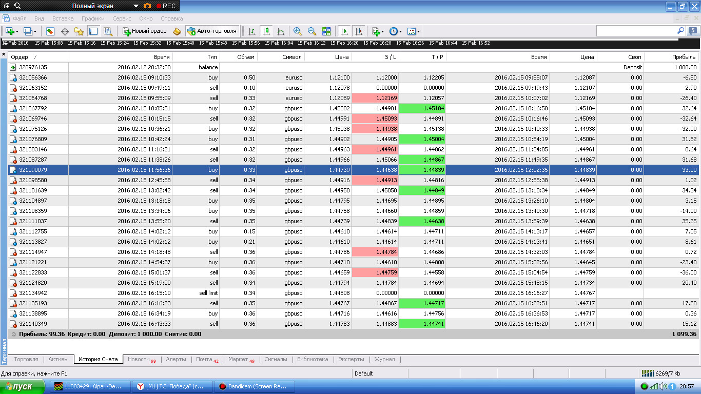Open the Strategy Tester icon

[x=108, y=31]
